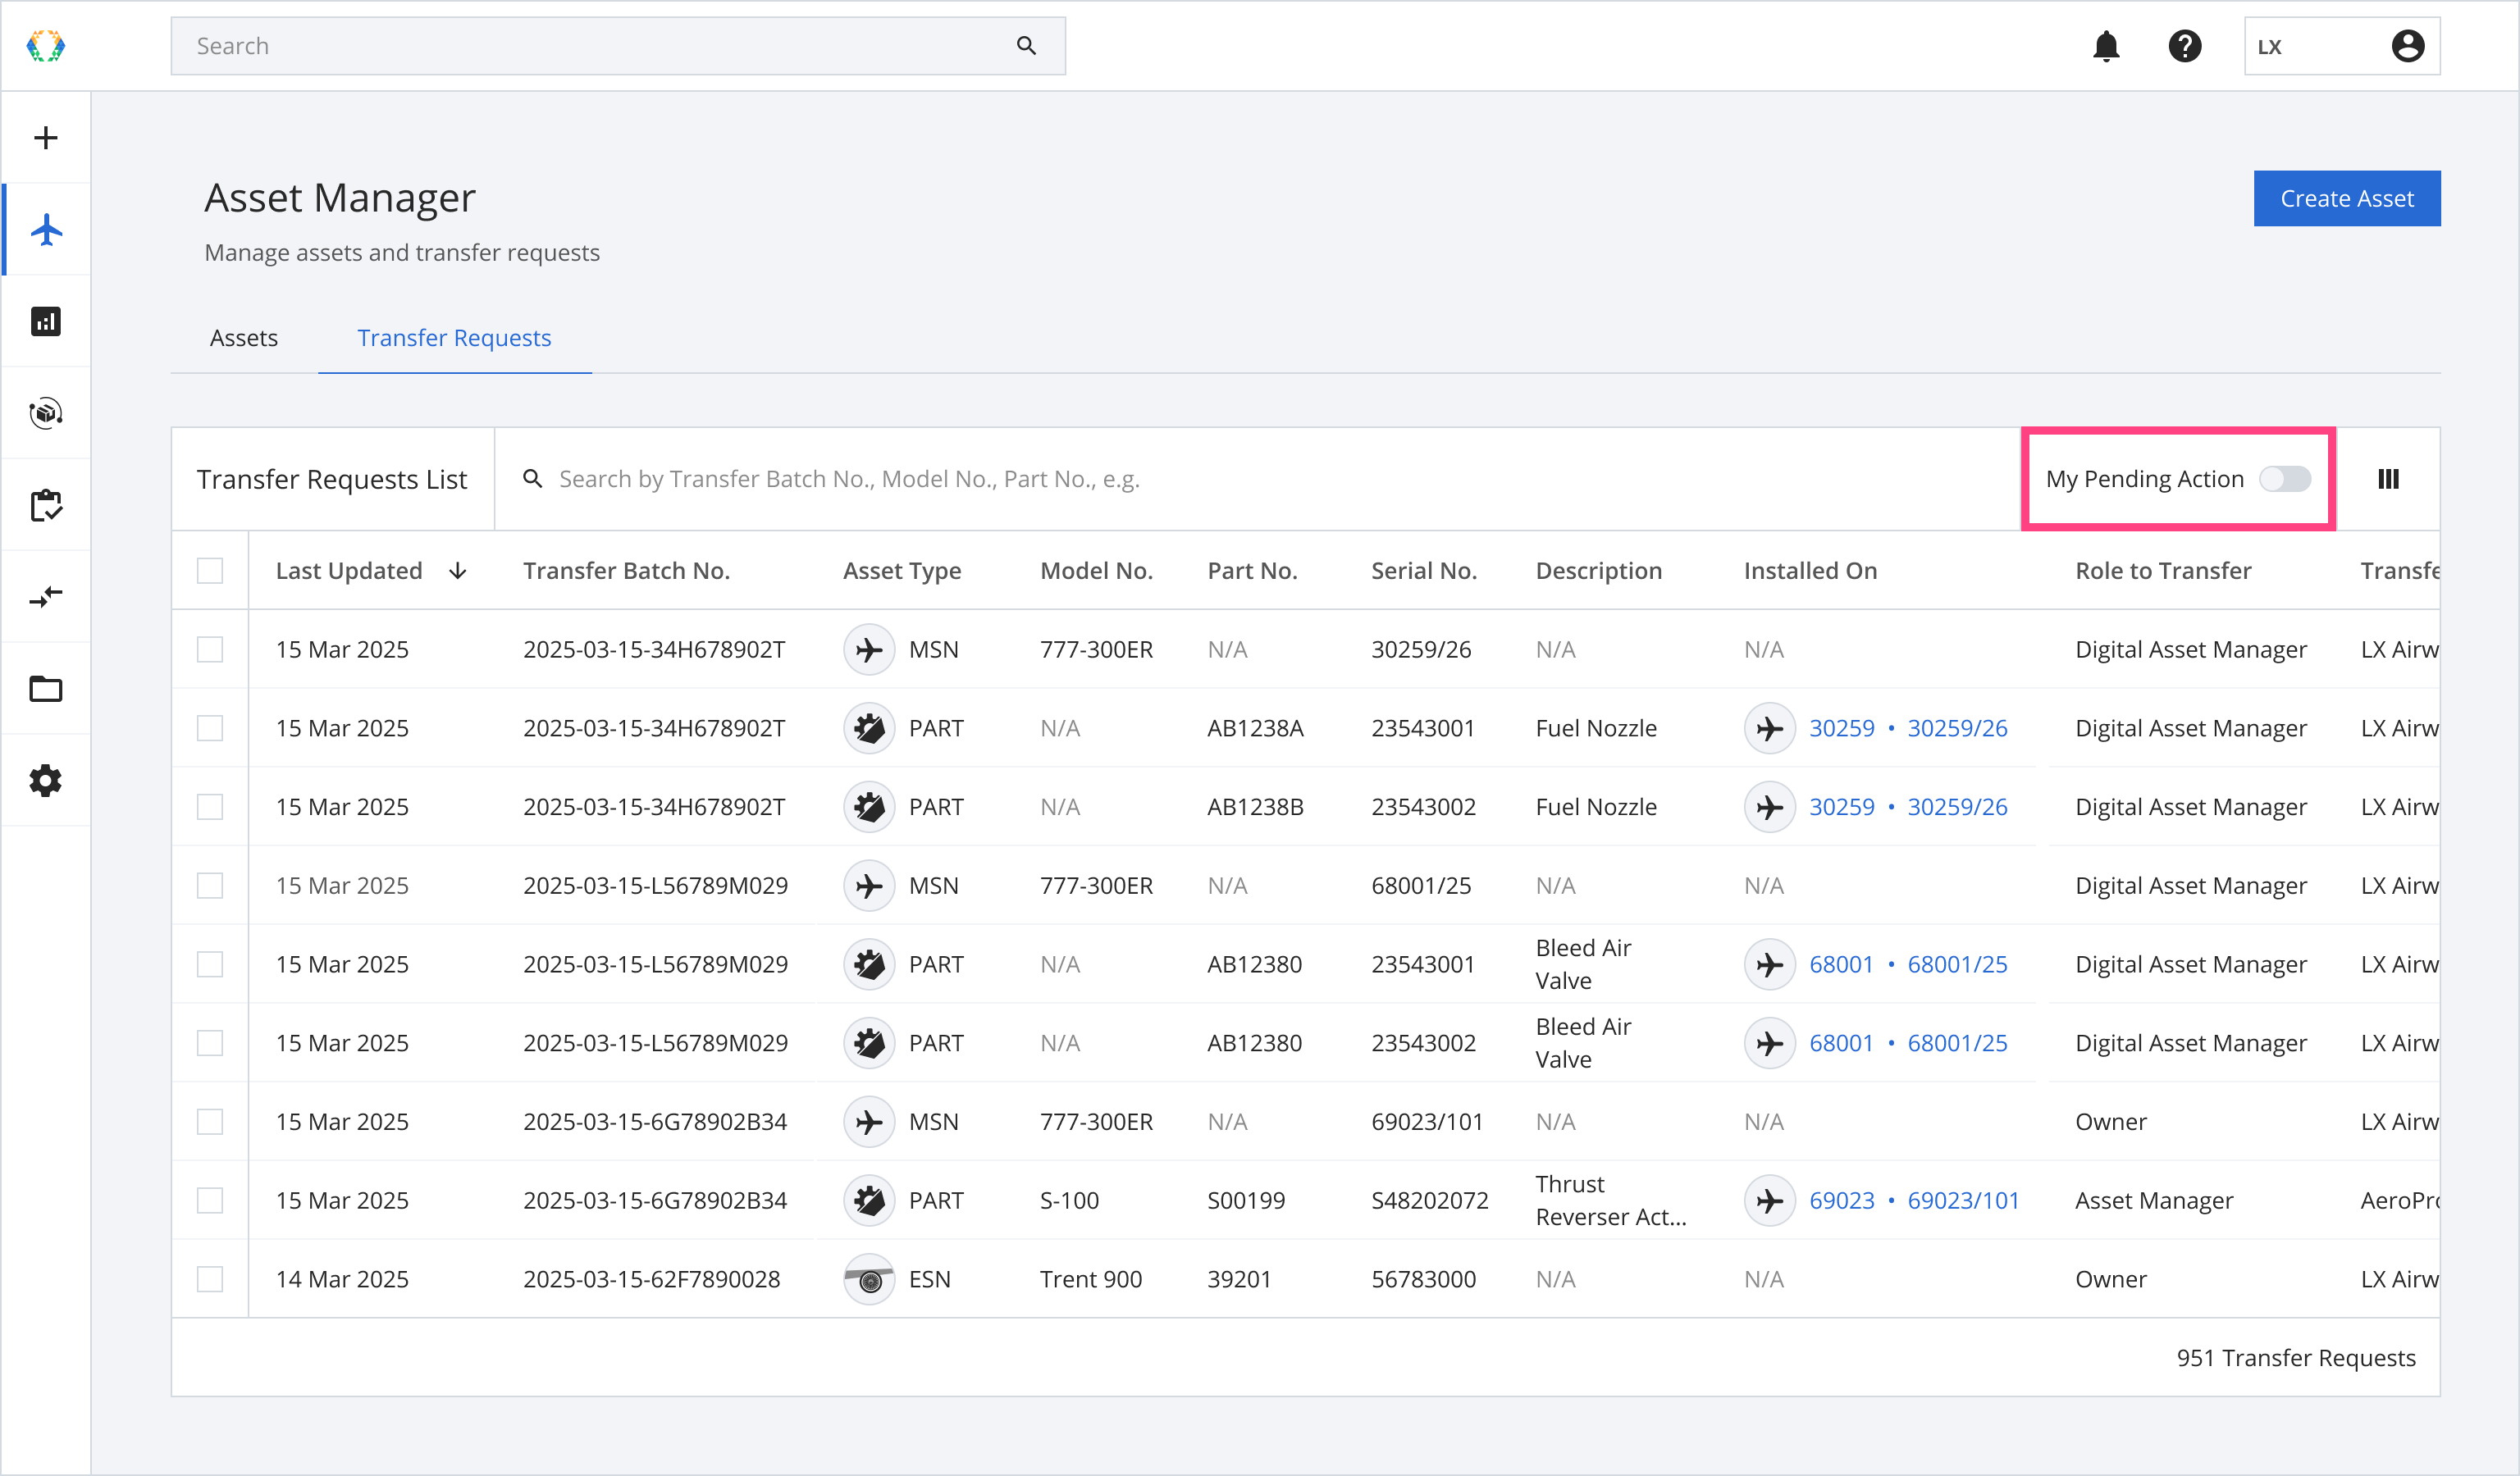The width and height of the screenshot is (2520, 1476).
Task: Open the chart reports sidebar icon
Action: pos(46,321)
